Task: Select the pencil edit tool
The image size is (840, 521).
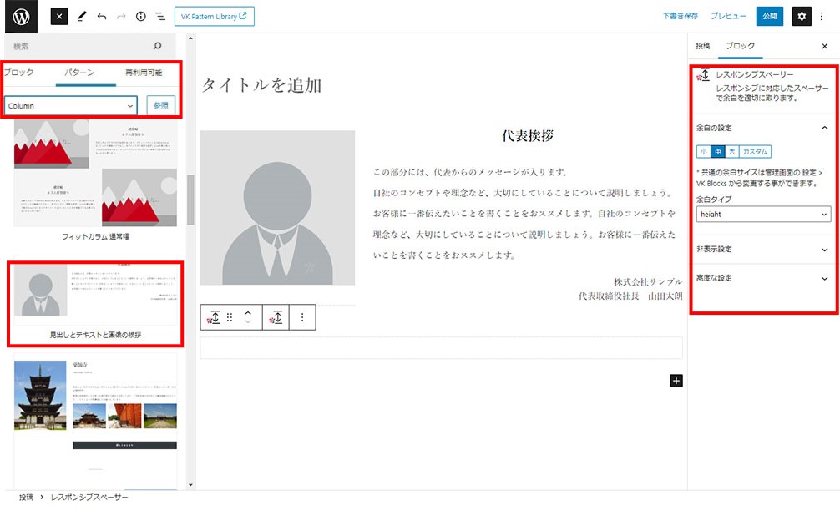Action: click(x=81, y=17)
